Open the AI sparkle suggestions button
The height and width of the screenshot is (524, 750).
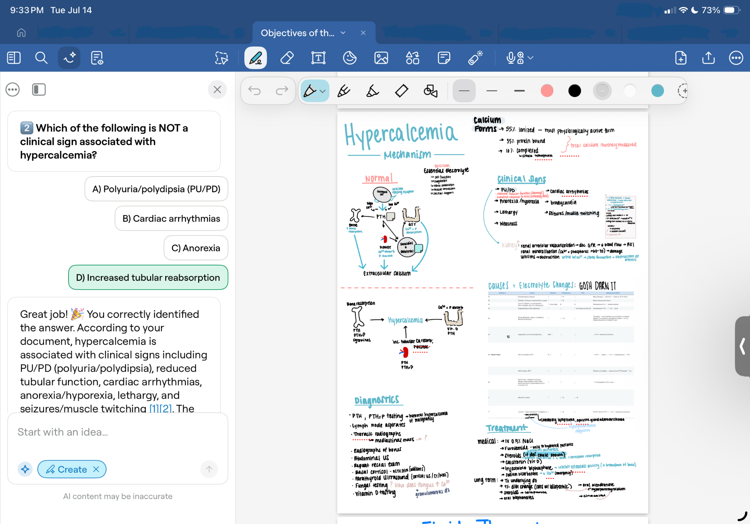pyautogui.click(x=25, y=469)
